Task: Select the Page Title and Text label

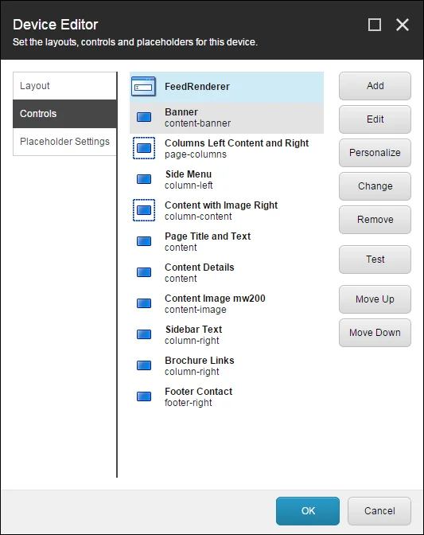Action: (x=208, y=236)
